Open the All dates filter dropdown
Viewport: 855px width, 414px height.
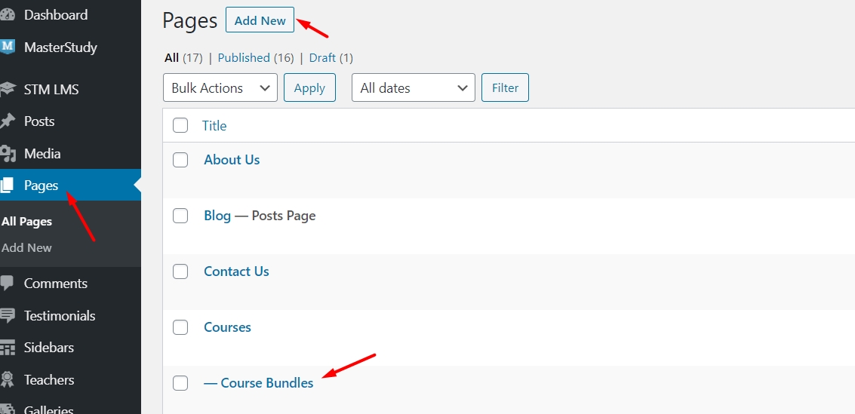click(413, 88)
